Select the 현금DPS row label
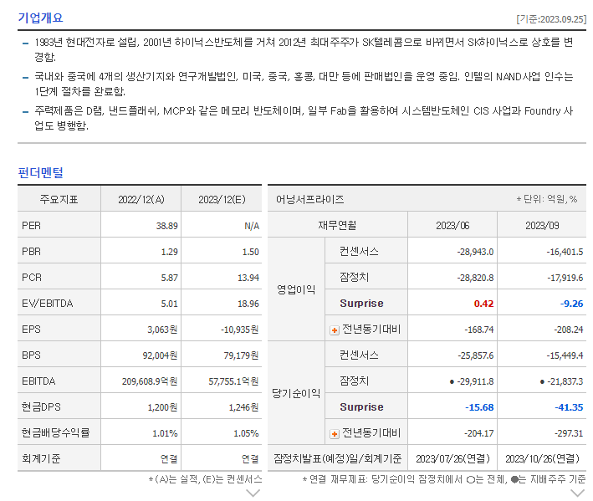Screen dimensions: 593x501 point(41,406)
